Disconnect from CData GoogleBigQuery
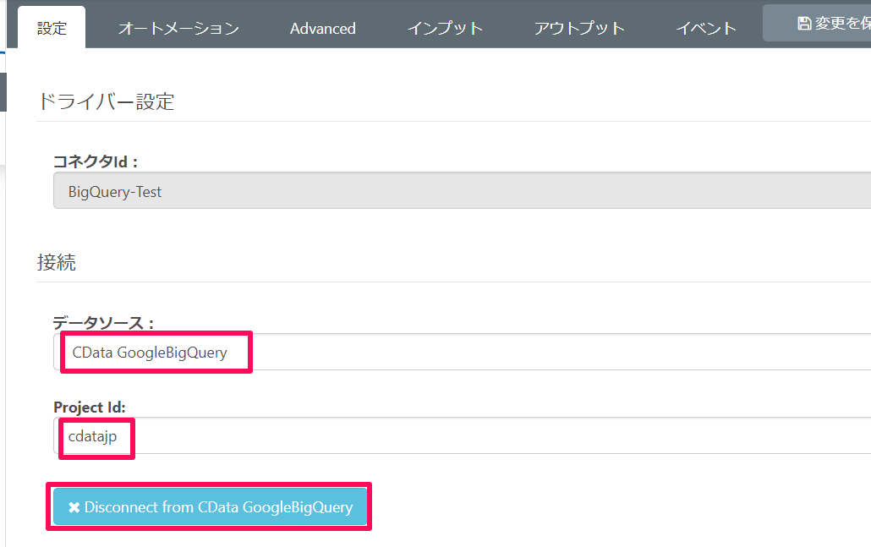 pos(210,507)
